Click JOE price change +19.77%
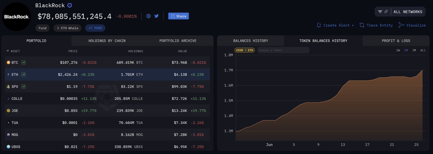 pos(88,111)
